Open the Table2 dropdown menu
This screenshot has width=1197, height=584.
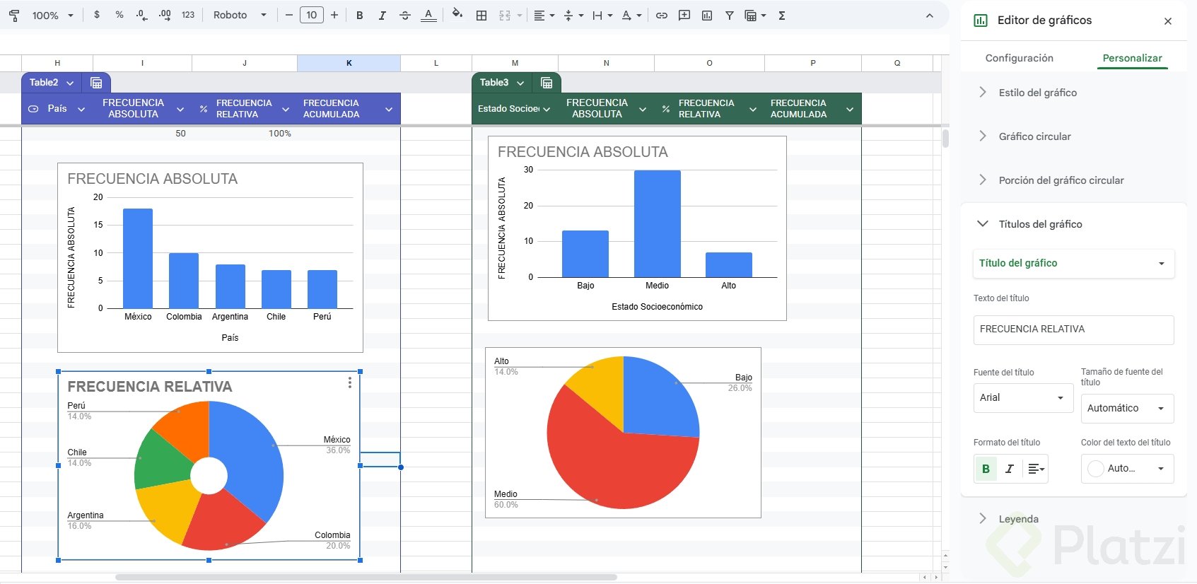coord(70,83)
